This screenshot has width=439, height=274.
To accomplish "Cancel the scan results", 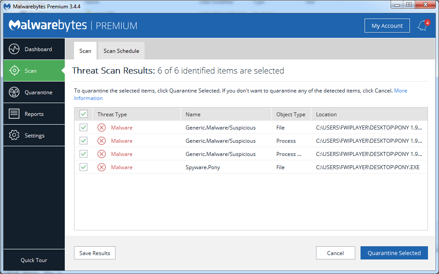I will (x=335, y=253).
